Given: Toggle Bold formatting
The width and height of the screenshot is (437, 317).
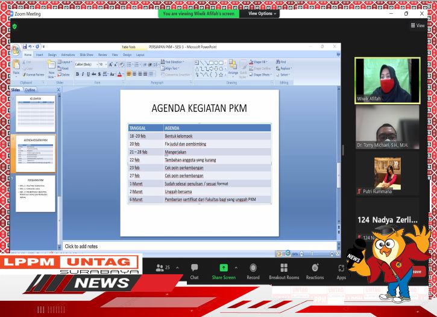Looking at the screenshot, I should pos(77,74).
